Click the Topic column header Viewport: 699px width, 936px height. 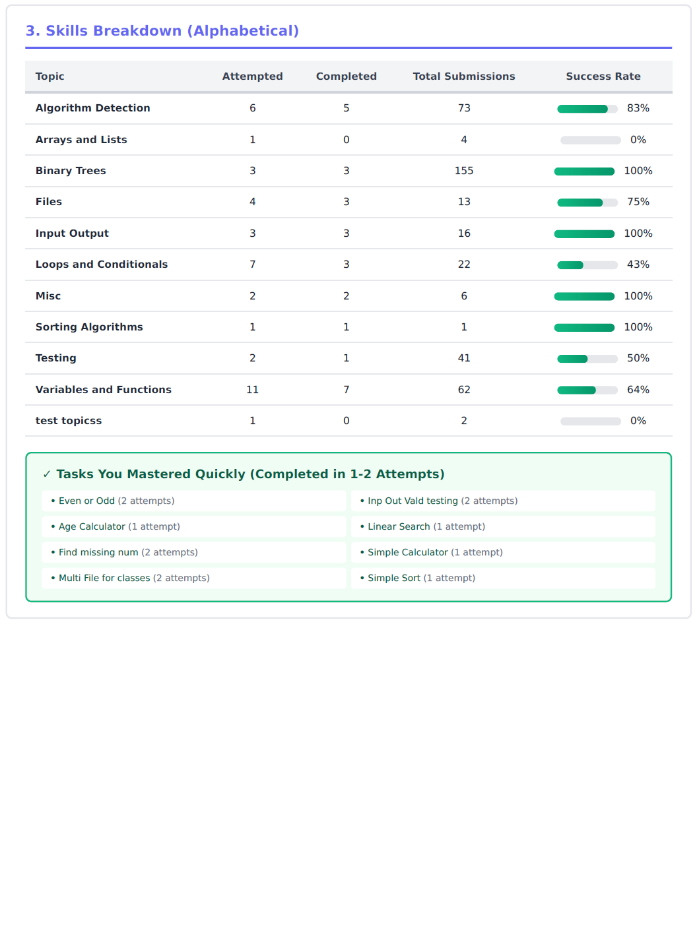tap(50, 77)
